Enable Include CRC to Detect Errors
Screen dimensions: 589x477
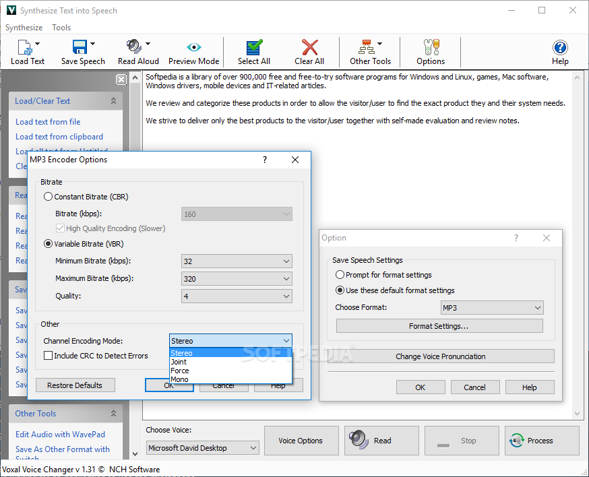[48, 355]
